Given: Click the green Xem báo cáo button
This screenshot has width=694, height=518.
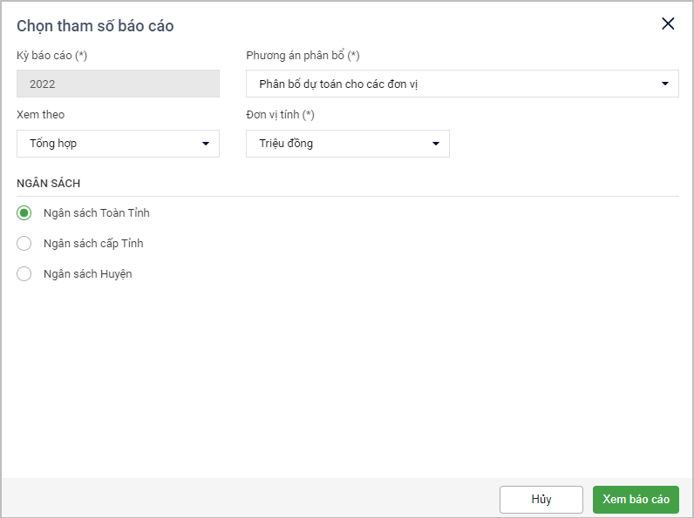Looking at the screenshot, I should (x=636, y=500).
